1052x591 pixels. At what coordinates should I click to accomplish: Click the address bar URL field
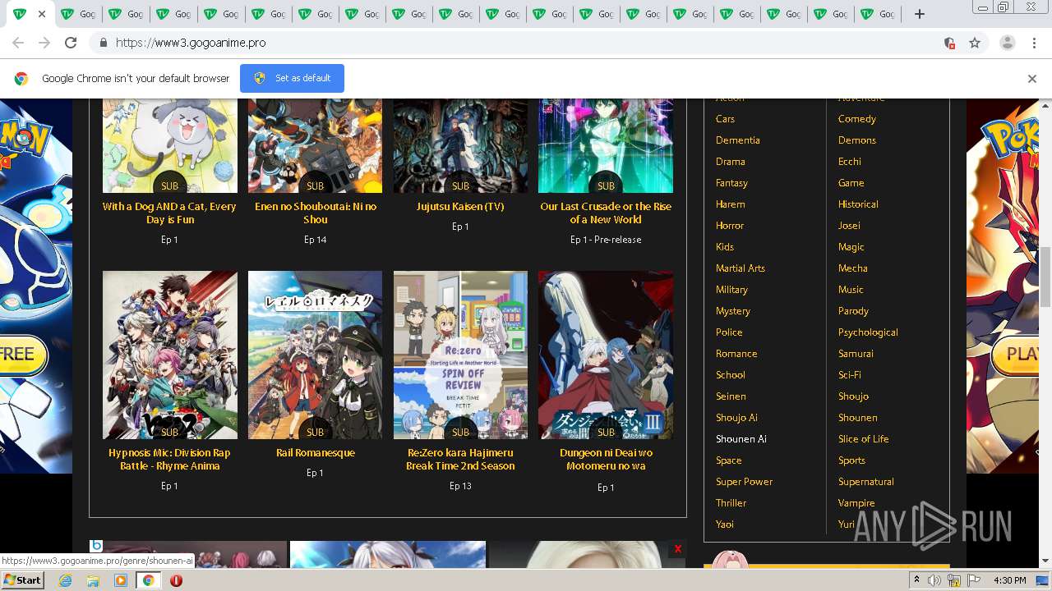point(526,43)
